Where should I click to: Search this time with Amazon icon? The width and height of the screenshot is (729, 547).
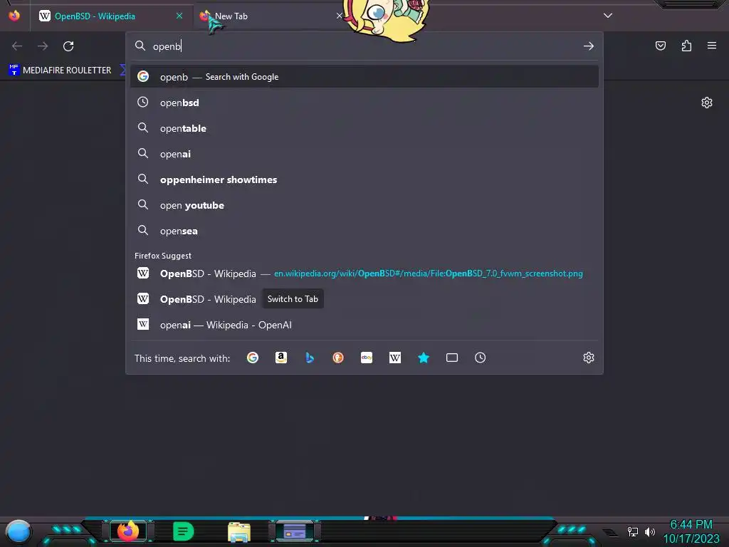[280, 358]
